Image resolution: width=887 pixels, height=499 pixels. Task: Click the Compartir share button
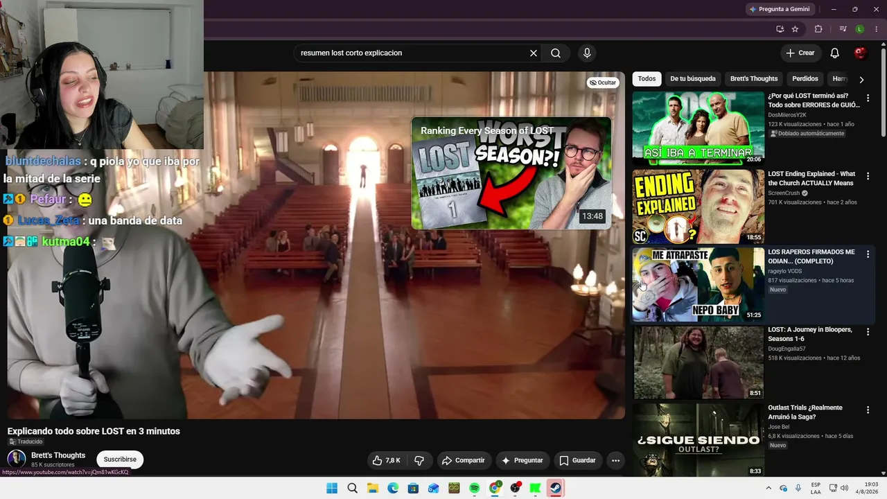[x=464, y=460]
